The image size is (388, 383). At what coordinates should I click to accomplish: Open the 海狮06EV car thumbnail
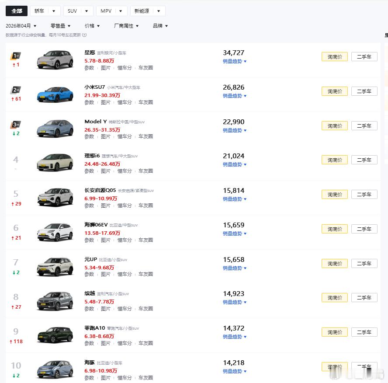pos(55,232)
